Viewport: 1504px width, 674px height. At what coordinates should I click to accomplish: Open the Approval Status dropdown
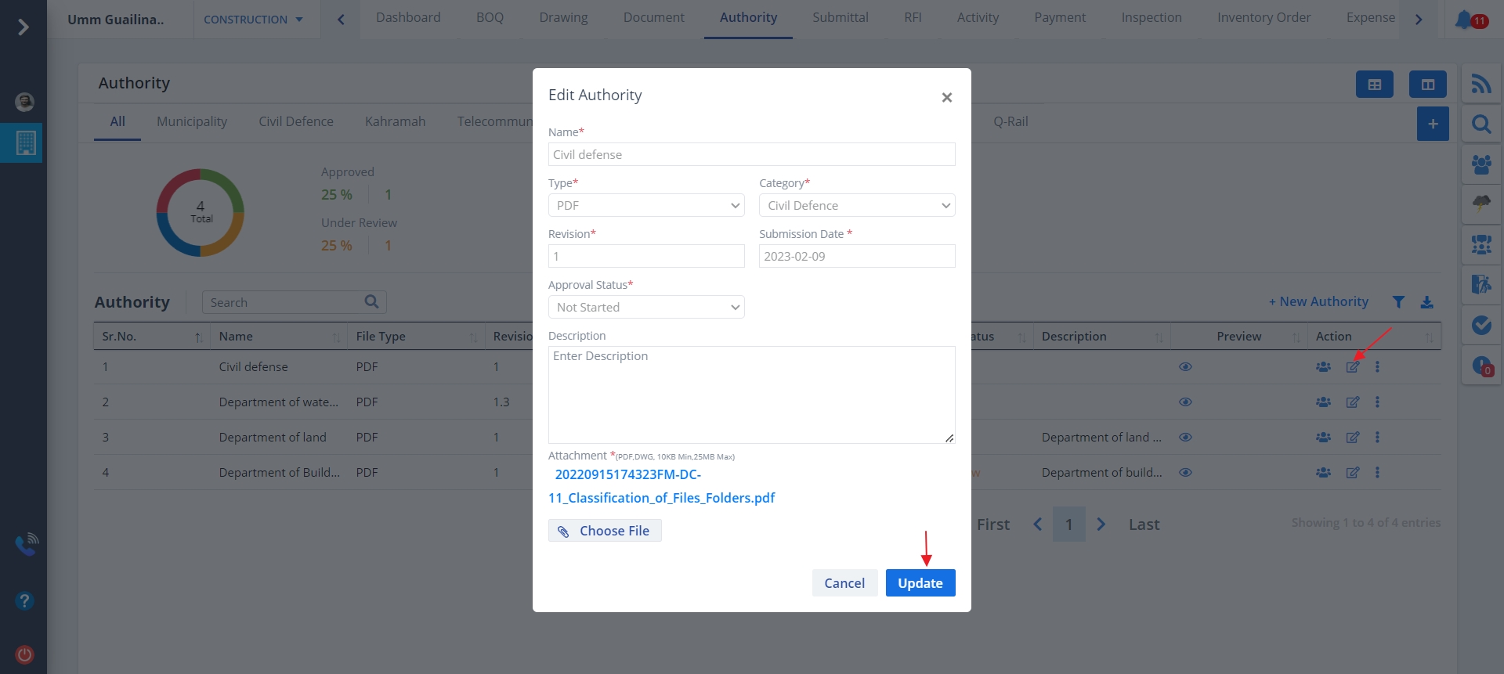pos(646,308)
